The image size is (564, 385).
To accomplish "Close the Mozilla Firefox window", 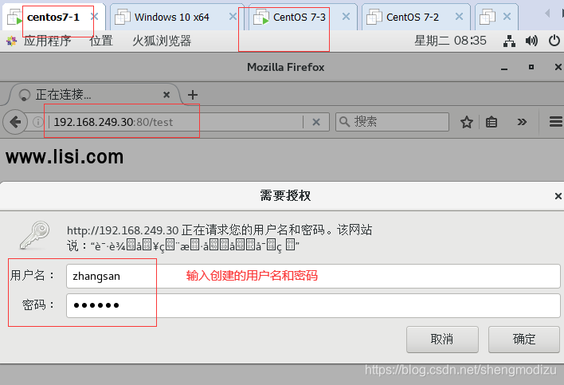I will pyautogui.click(x=558, y=67).
